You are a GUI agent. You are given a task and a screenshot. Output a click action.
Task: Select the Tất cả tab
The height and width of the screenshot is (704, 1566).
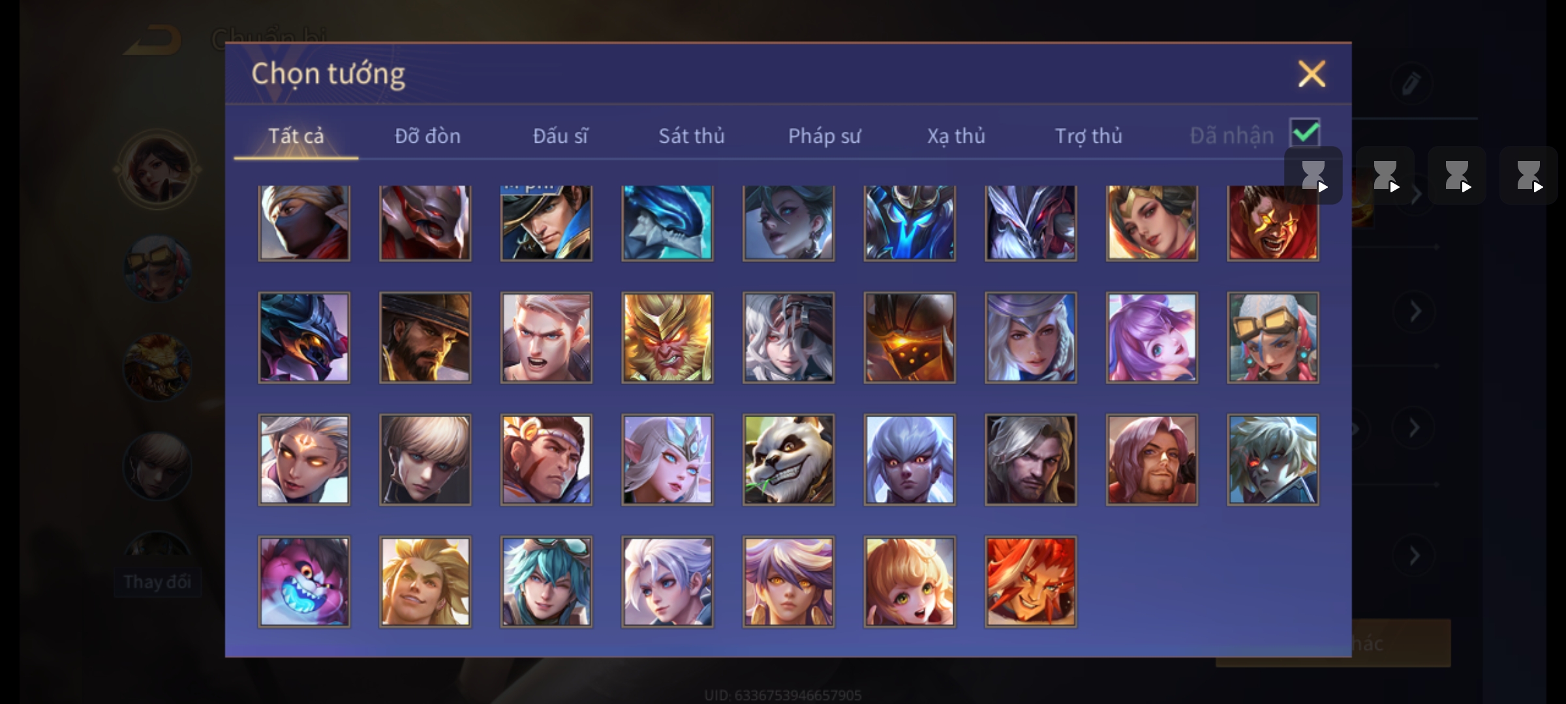[296, 136]
